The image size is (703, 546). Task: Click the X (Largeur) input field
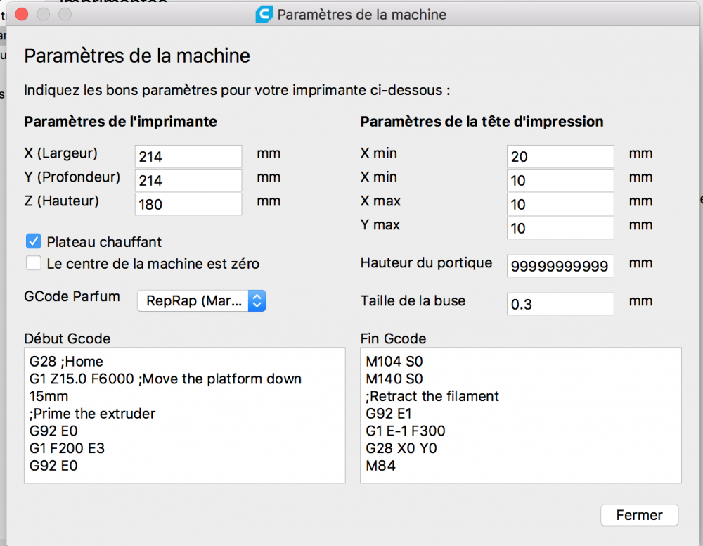tap(188, 156)
